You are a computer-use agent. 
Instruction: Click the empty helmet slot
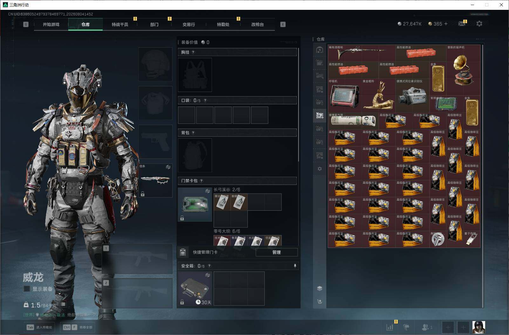click(155, 64)
